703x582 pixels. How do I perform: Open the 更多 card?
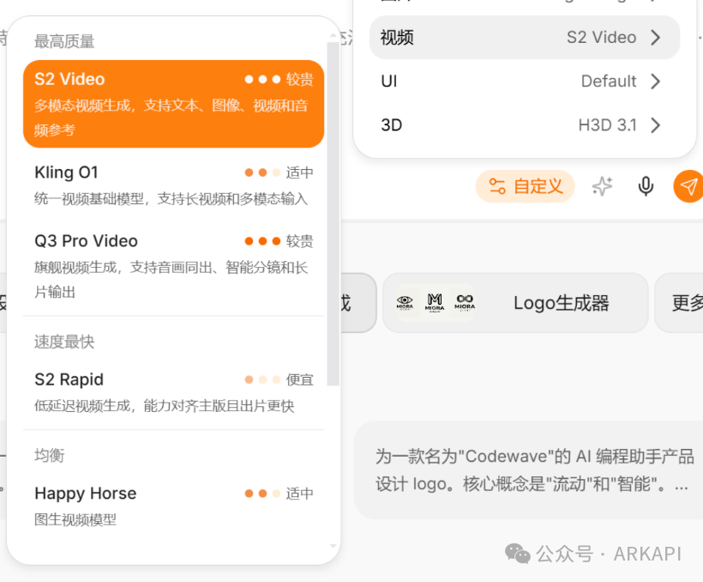click(x=680, y=303)
